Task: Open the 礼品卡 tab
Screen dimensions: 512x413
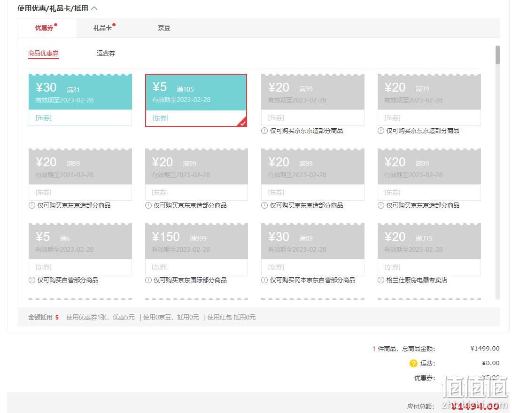Action: (102, 28)
